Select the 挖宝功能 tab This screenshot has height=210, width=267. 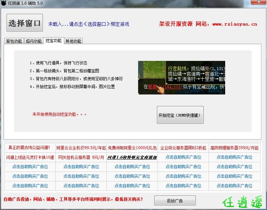point(53,41)
